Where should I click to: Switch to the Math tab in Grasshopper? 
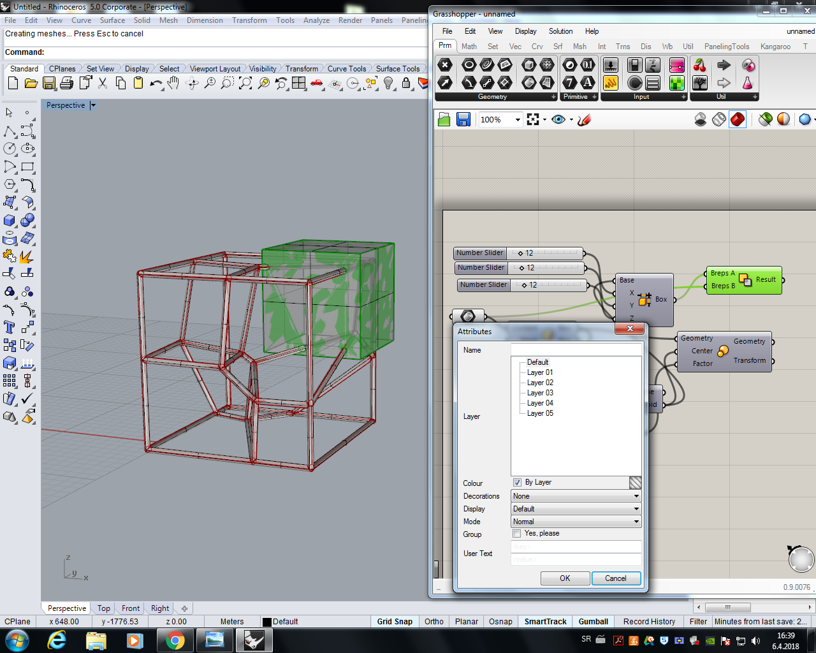tap(469, 47)
